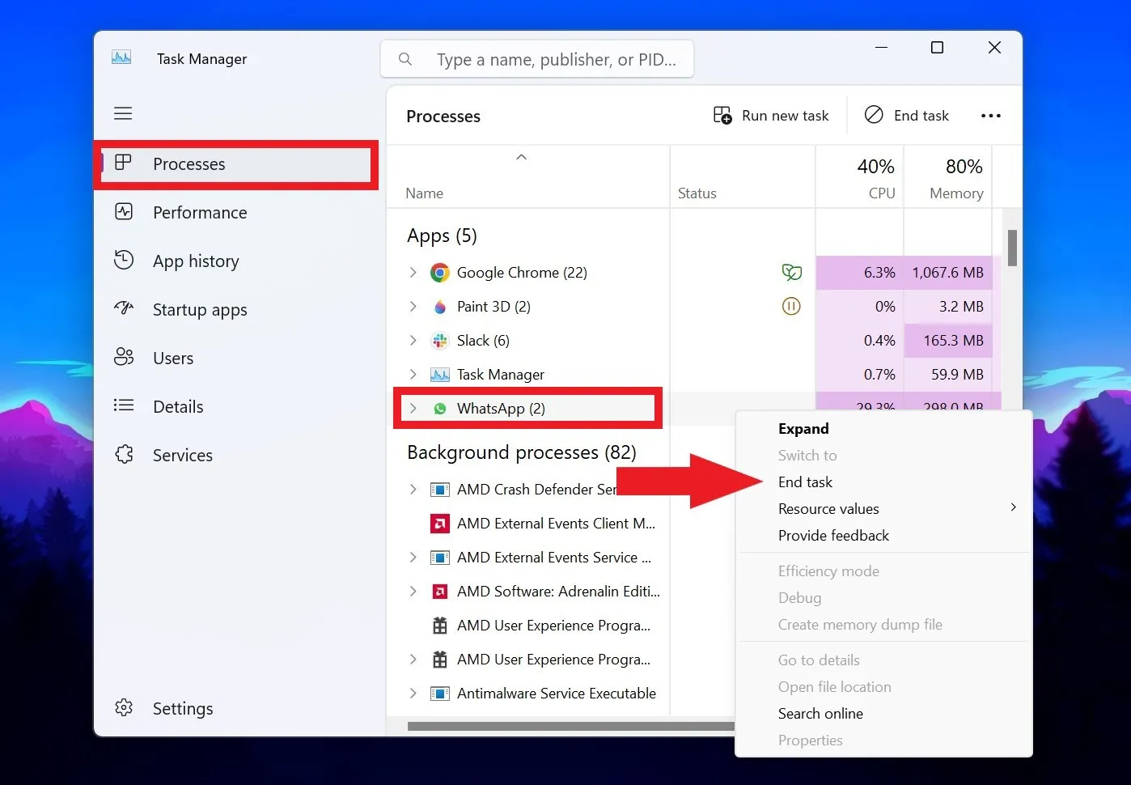Click the Task Manager title bar icon

click(x=121, y=57)
